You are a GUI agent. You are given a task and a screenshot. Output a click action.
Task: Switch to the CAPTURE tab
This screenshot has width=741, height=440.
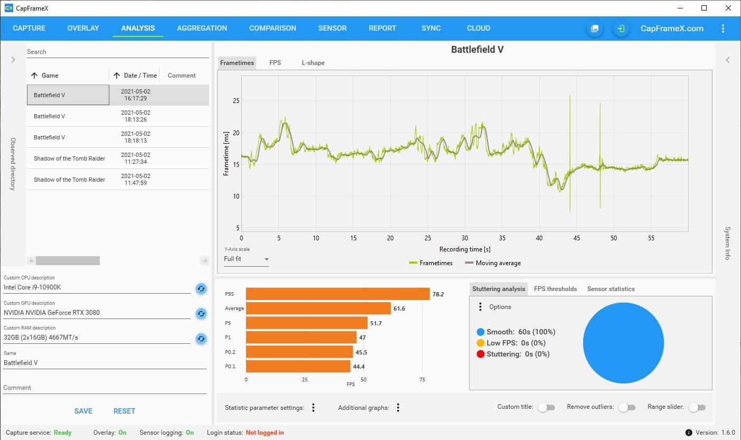click(x=29, y=29)
